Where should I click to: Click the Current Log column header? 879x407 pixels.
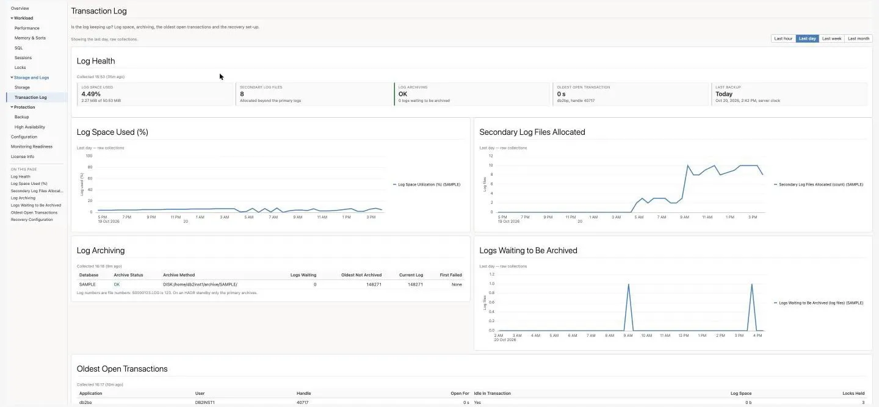(411, 275)
